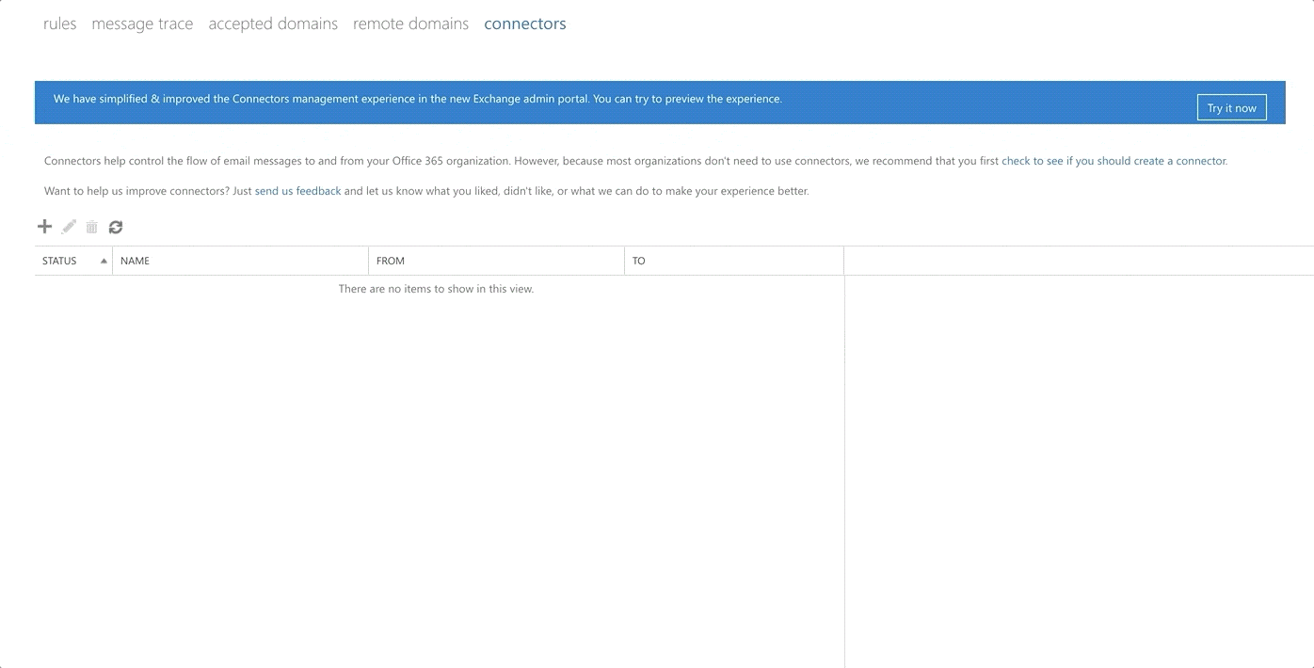Select the connectors tab
The height and width of the screenshot is (668, 1314).
pyautogui.click(x=524, y=23)
